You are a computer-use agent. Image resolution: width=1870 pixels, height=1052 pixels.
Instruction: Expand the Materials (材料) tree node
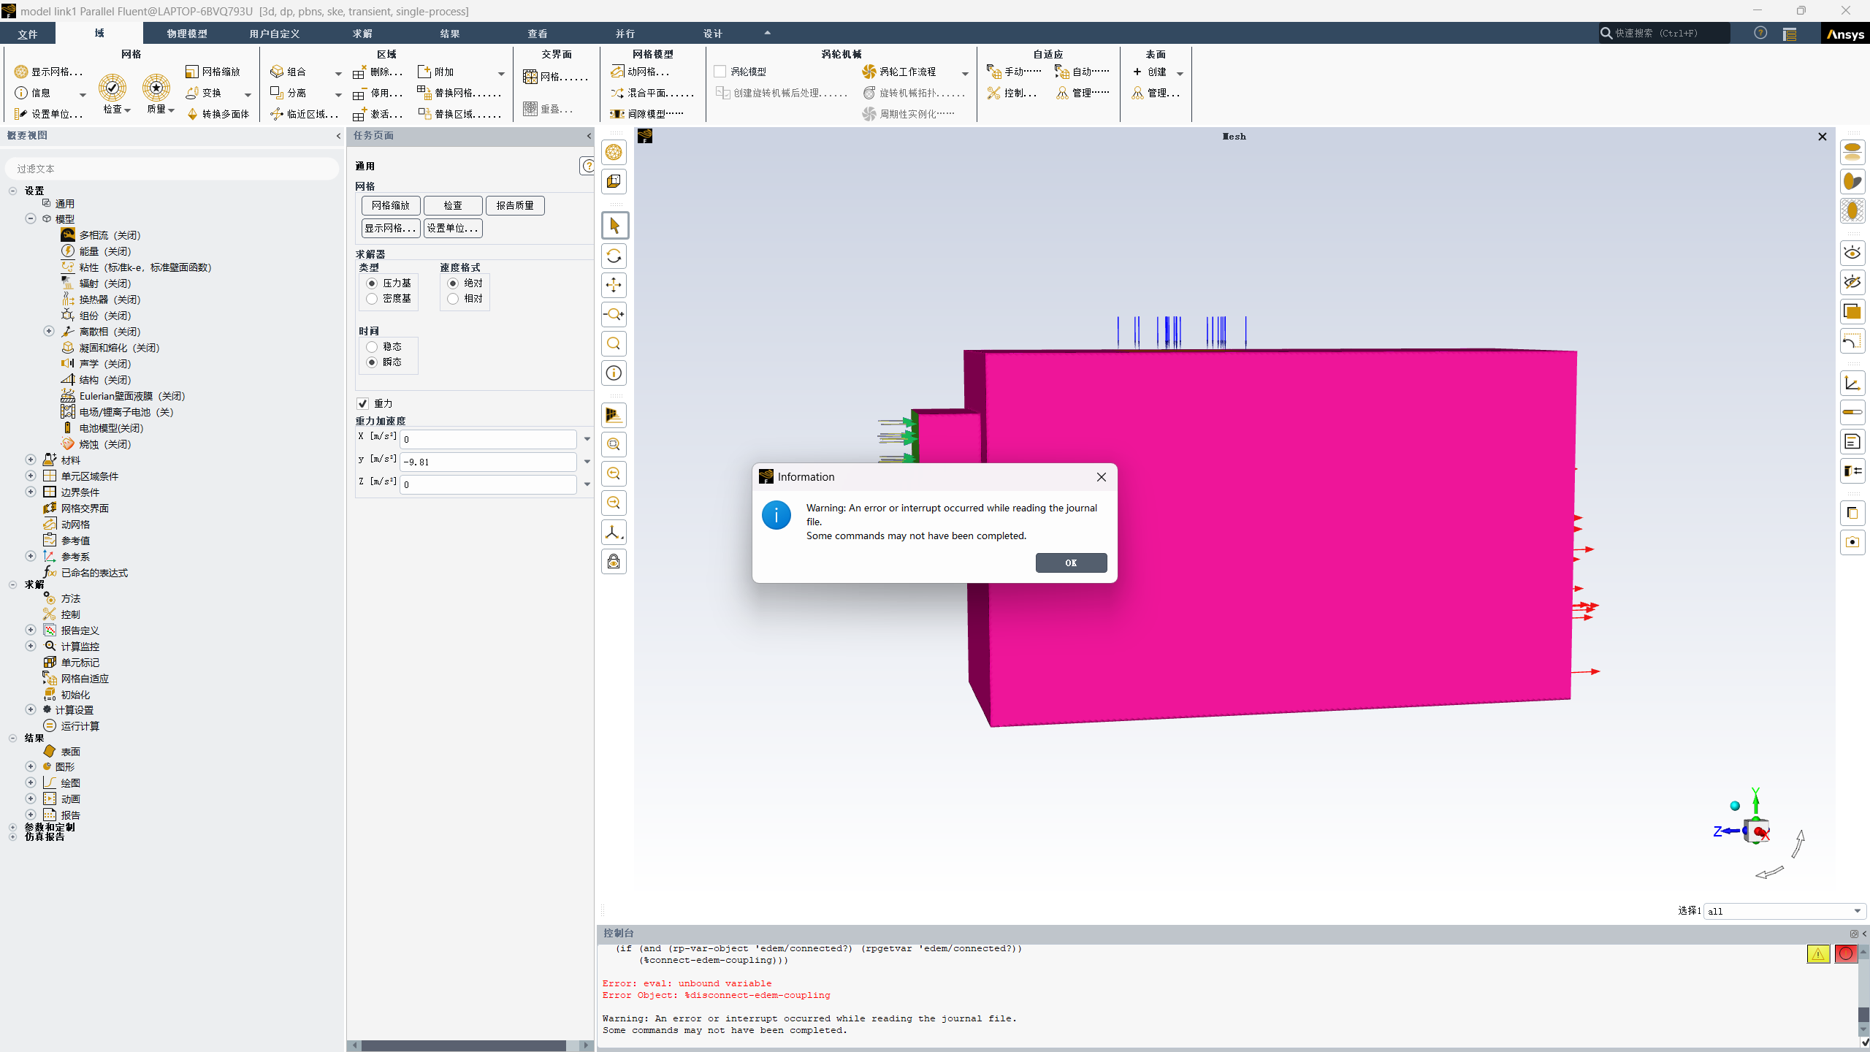(31, 460)
